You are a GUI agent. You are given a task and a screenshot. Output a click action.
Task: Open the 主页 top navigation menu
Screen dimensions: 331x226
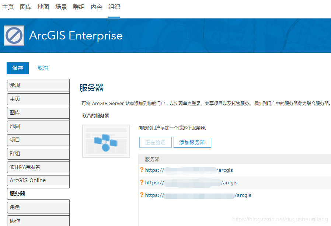point(8,7)
